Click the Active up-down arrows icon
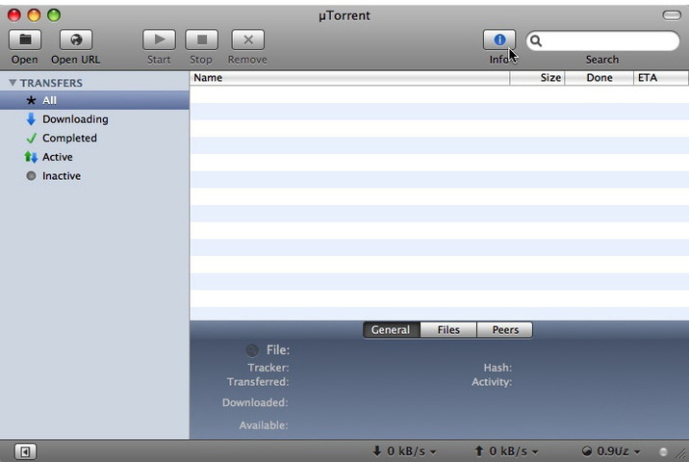The image size is (689, 462). 31,157
